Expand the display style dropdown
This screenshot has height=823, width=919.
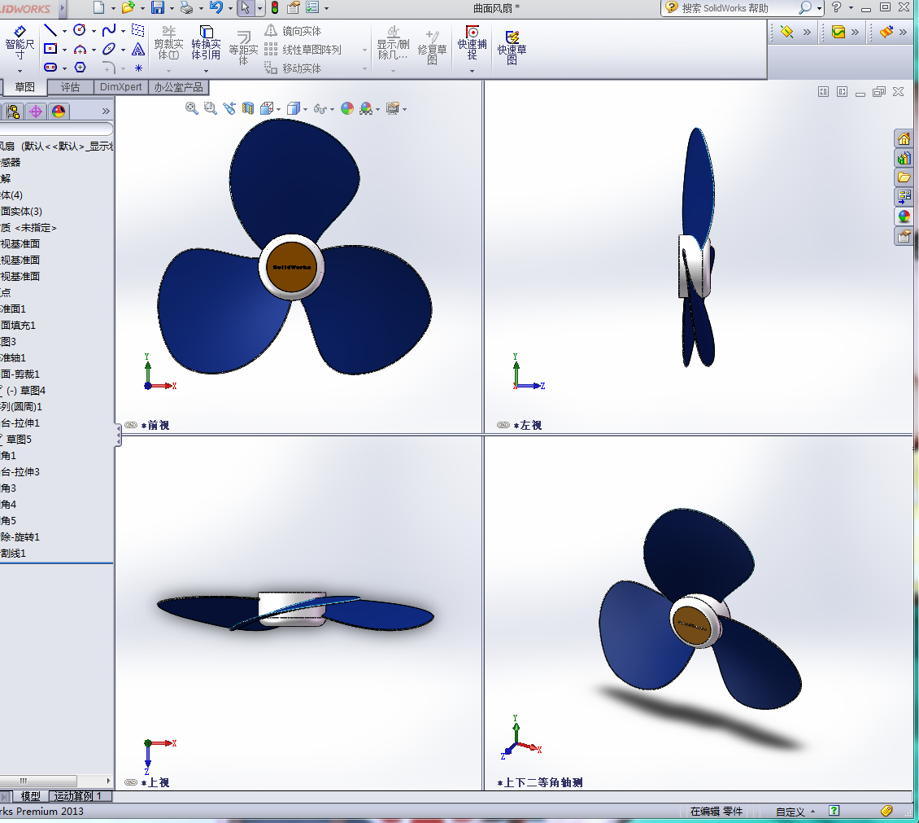tap(305, 109)
